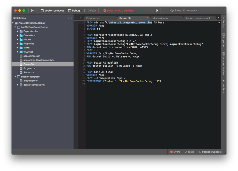Collapse the docker-compose project node
The width and height of the screenshot is (238, 171).
[15, 77]
